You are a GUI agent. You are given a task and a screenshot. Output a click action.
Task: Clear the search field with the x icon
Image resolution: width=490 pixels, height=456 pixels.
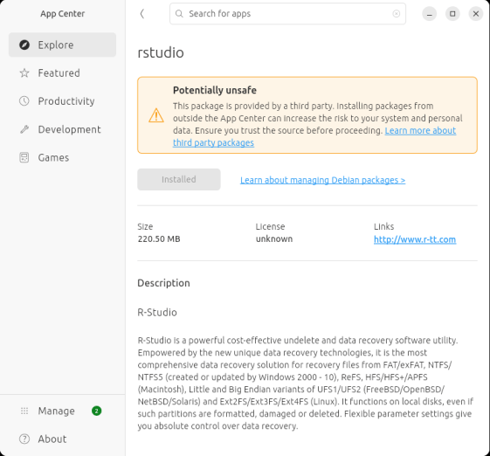397,14
